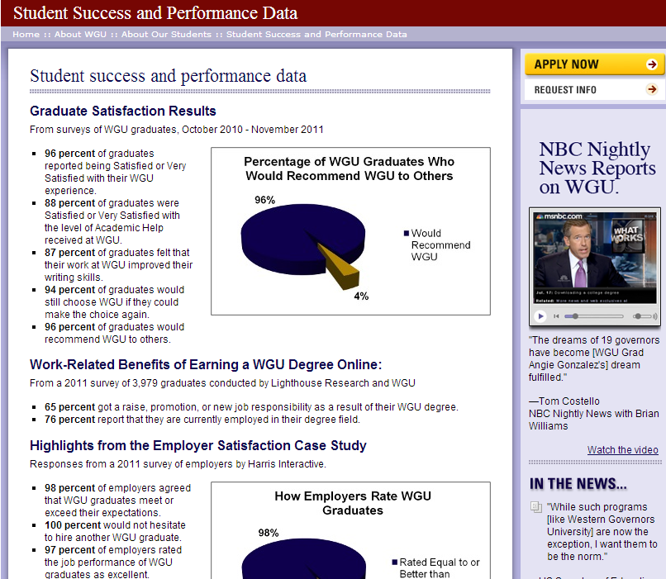
Task: Click the '87 percent of graduates' bullet
Action: [118, 265]
